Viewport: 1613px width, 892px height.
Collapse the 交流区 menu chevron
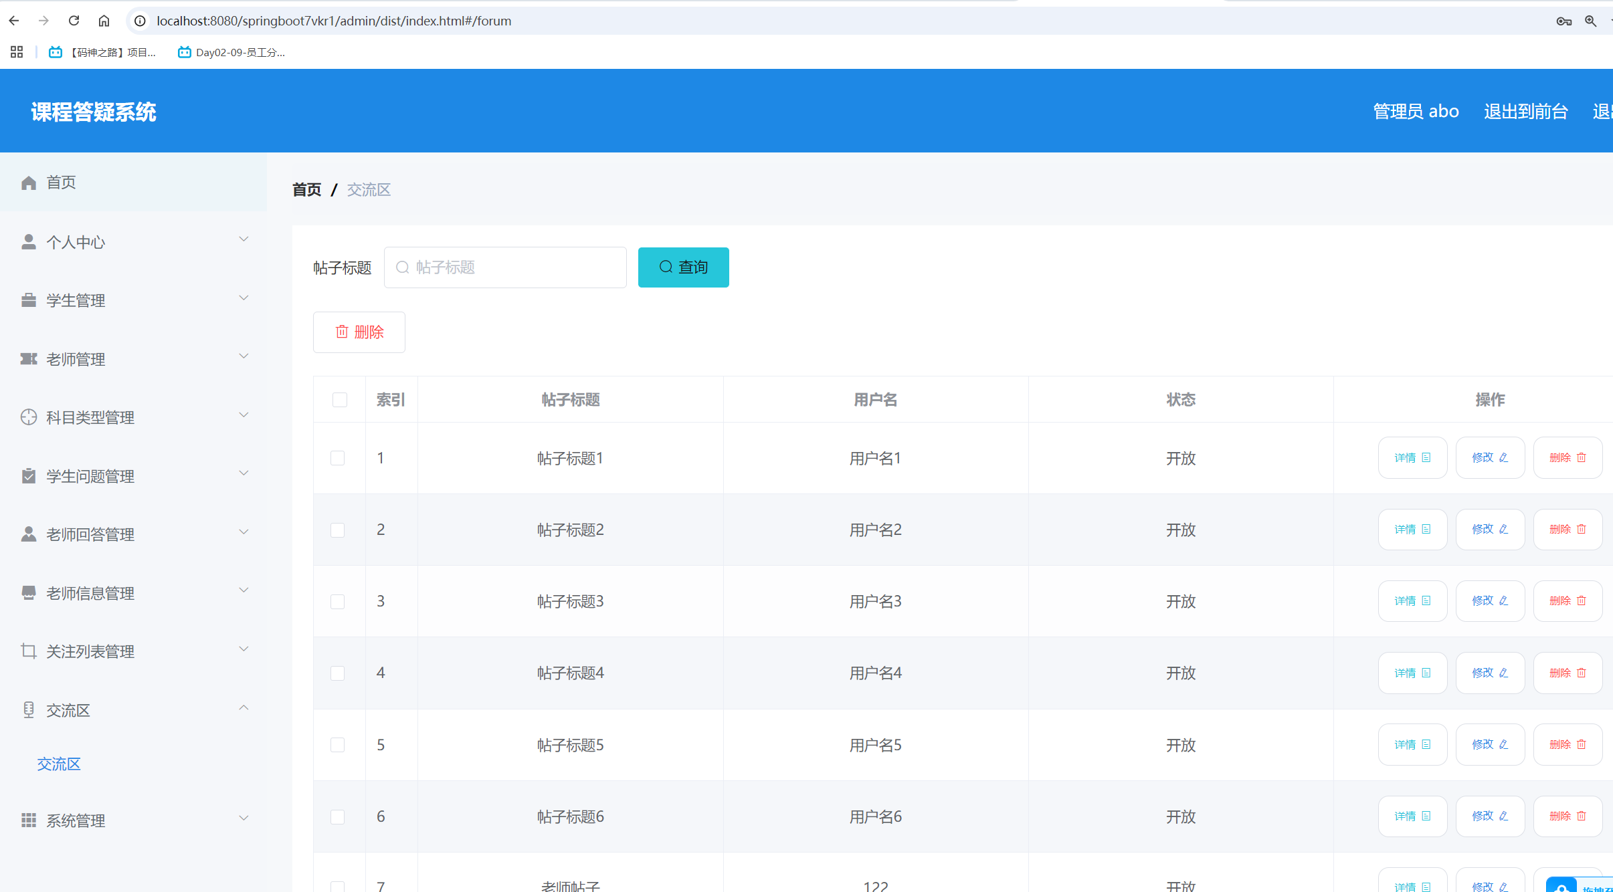click(244, 708)
